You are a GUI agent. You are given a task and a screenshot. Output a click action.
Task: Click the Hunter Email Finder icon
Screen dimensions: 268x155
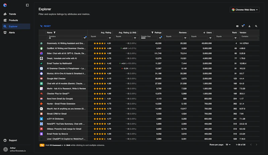pos(41,104)
